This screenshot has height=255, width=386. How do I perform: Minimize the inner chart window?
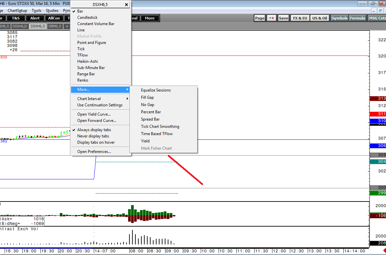coord(374,11)
